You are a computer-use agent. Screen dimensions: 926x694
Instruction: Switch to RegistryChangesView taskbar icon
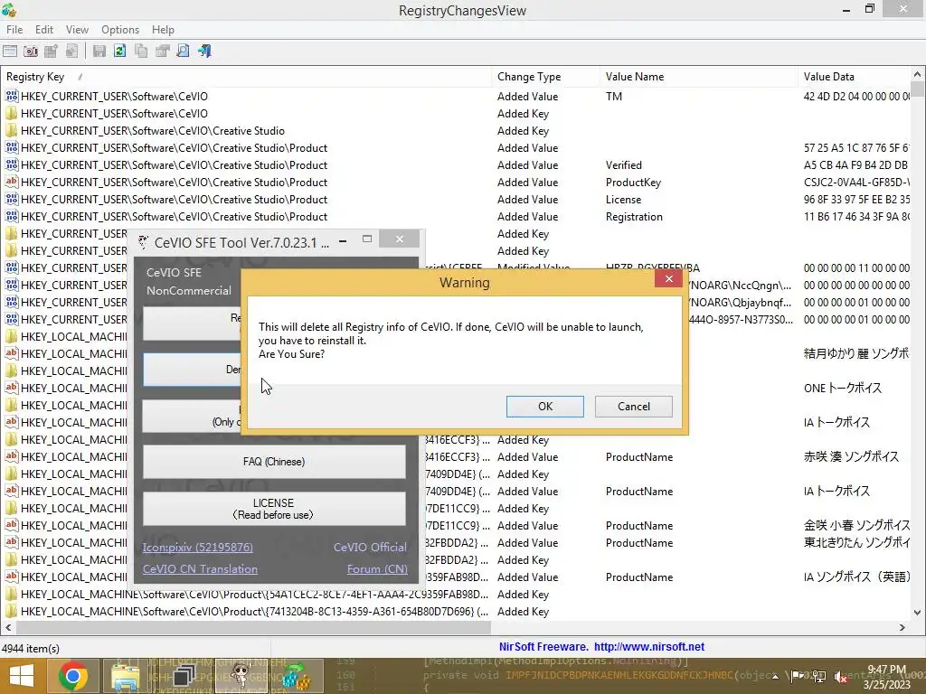tap(296, 676)
